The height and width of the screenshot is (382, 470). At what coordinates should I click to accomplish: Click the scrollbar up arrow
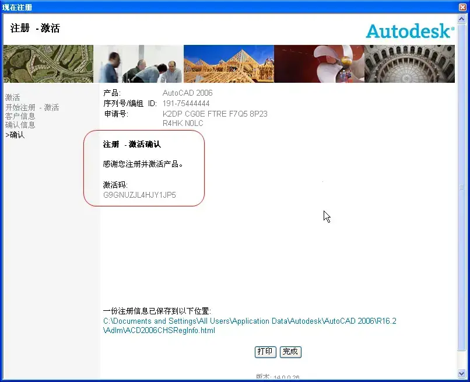462,19
